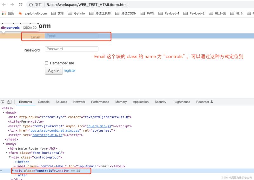Switch to the Console tab

tap(43, 102)
